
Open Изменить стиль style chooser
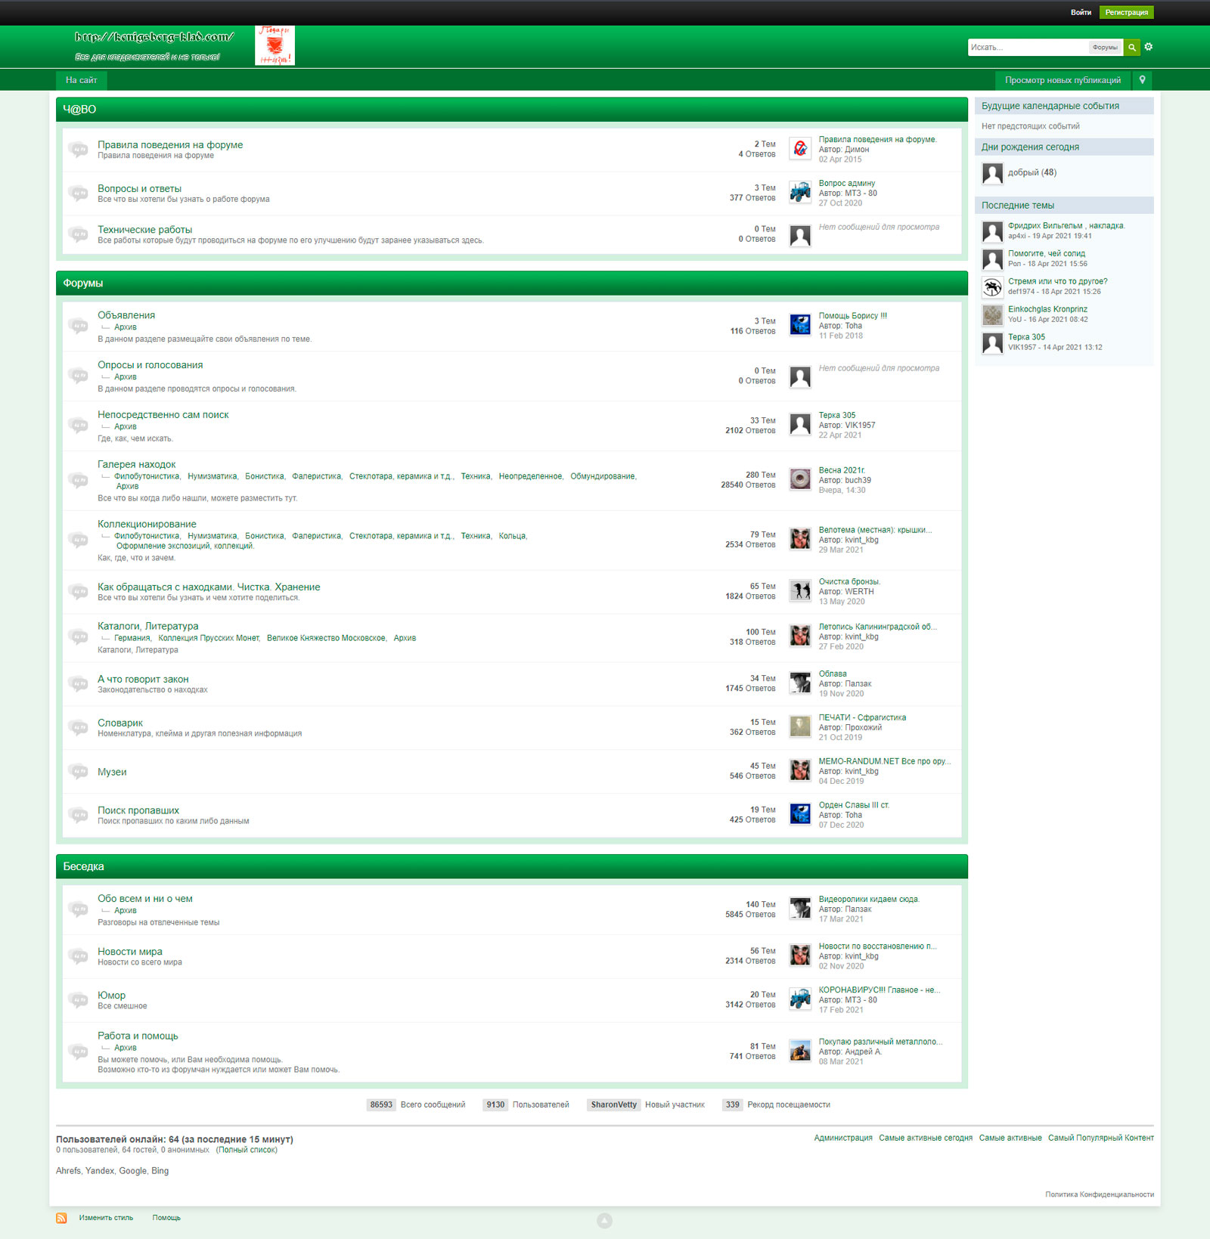click(x=106, y=1218)
